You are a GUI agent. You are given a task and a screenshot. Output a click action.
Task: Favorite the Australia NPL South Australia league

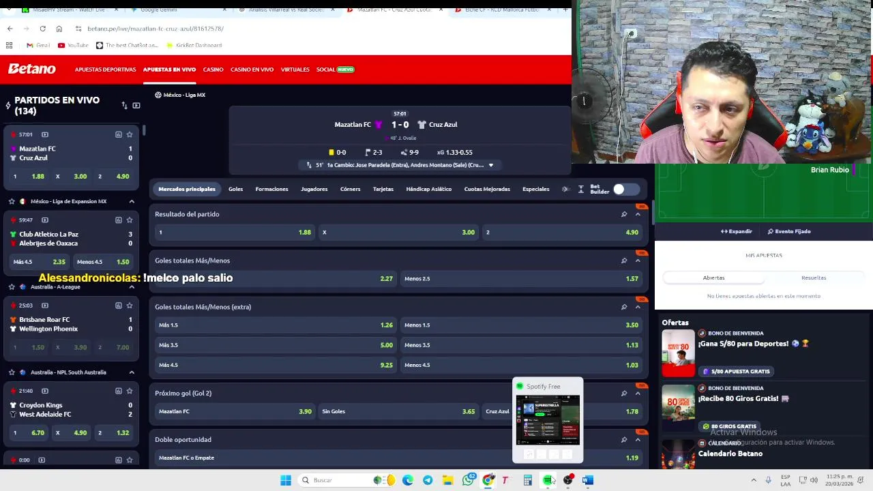[x=12, y=372]
